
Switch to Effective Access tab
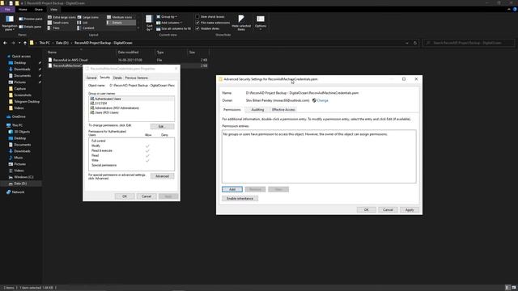[283, 110]
